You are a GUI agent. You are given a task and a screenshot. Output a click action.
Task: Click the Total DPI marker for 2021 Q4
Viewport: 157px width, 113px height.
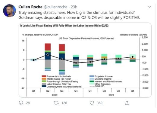pyautogui.click(x=133, y=57)
